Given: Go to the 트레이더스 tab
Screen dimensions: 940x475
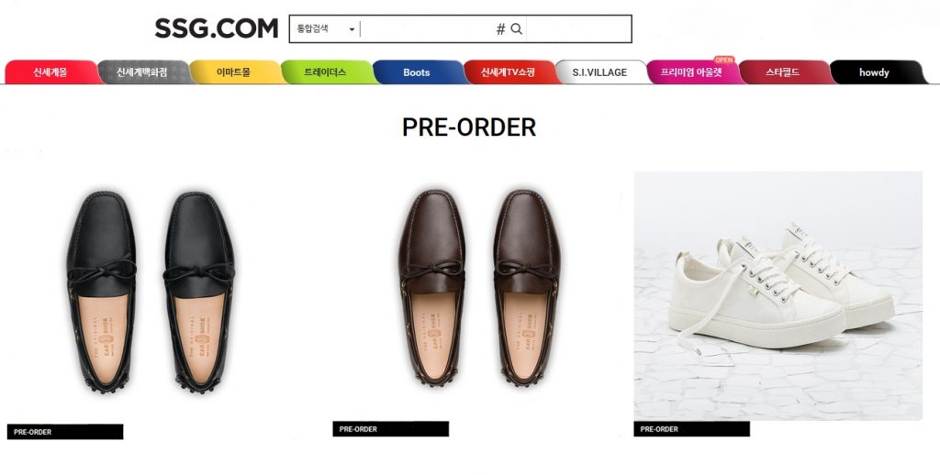Looking at the screenshot, I should pyautogui.click(x=325, y=72).
